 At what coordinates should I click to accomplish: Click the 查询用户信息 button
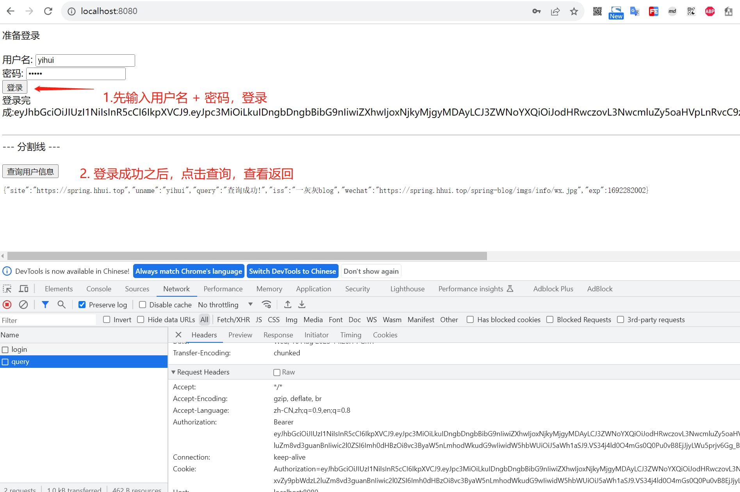pos(30,171)
